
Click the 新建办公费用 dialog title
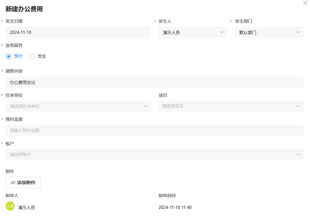coord(24,9)
